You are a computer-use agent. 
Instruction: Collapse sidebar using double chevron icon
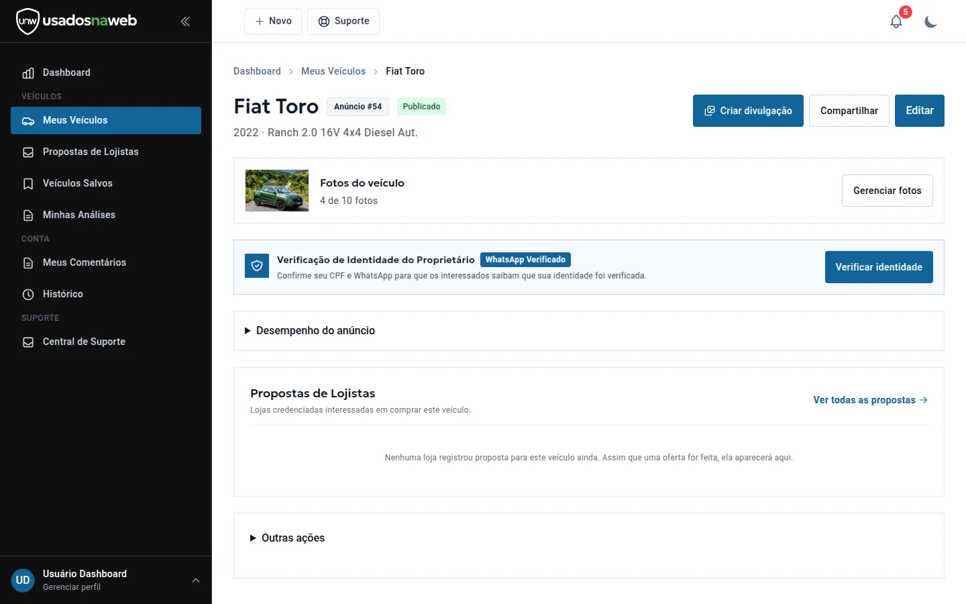click(x=185, y=21)
